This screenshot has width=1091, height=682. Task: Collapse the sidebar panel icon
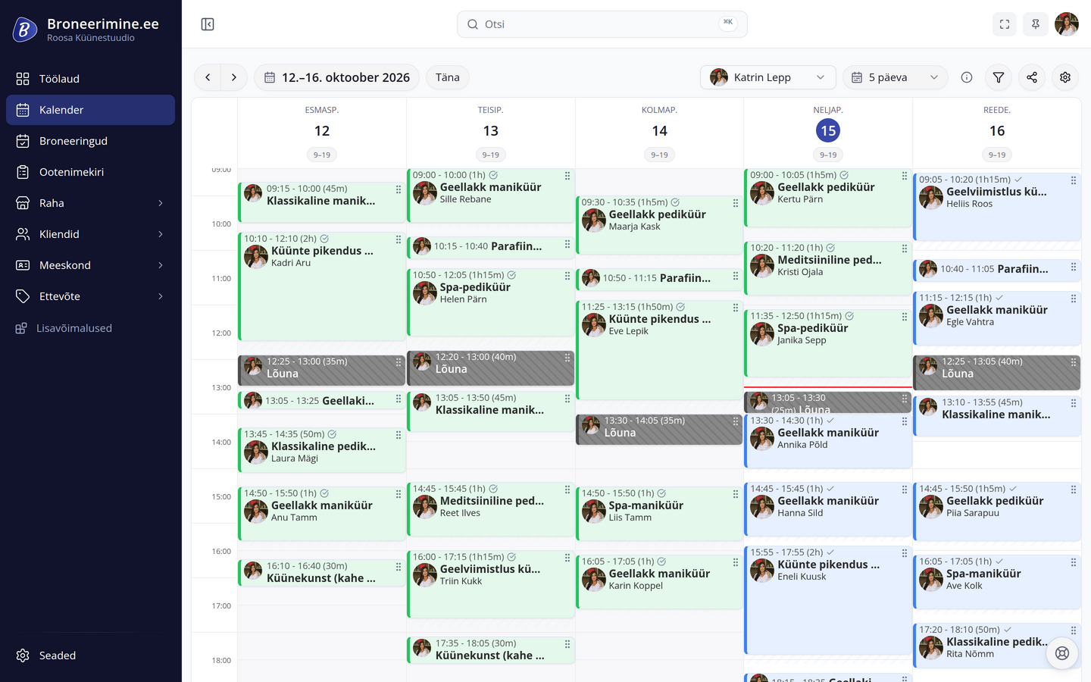[x=208, y=24]
